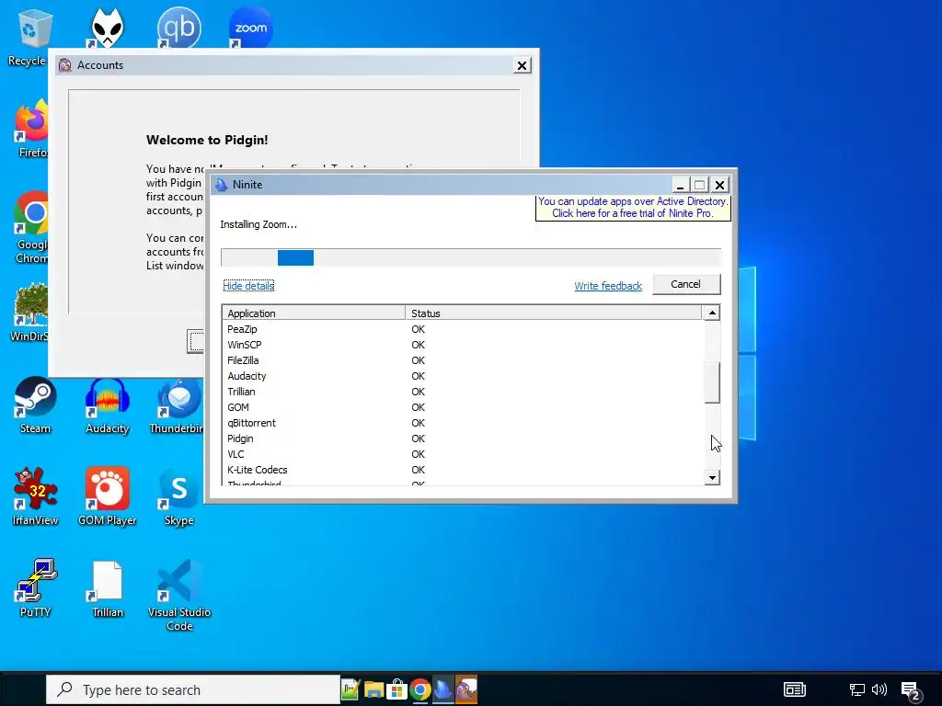Click the OK status of K-Lite Codecs

(419, 470)
